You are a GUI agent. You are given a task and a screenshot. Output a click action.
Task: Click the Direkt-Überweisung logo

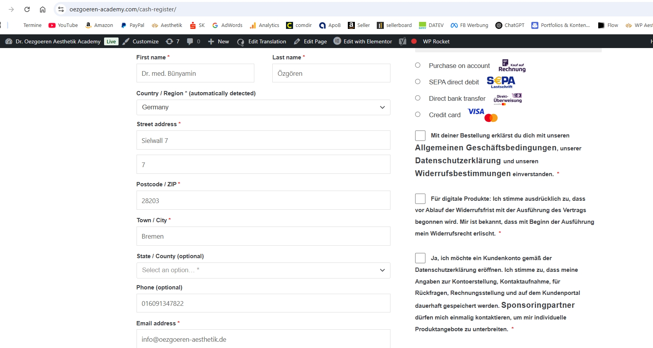tap(508, 99)
